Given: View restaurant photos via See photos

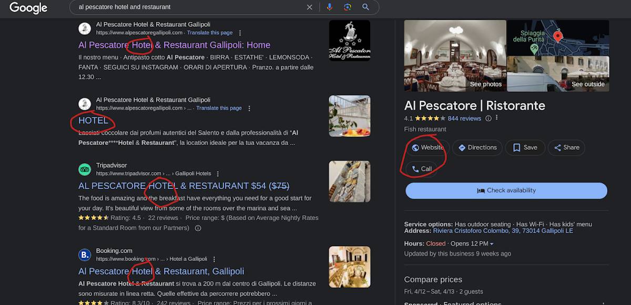Looking at the screenshot, I should click(x=455, y=56).
